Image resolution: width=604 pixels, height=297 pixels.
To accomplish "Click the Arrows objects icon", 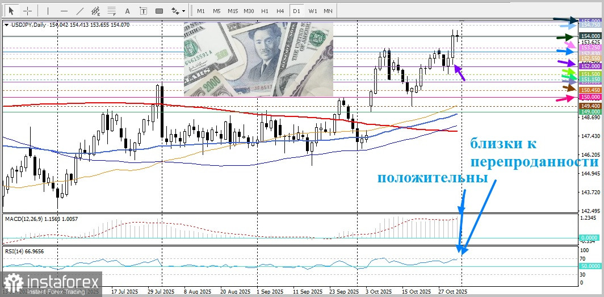I will (175, 11).
